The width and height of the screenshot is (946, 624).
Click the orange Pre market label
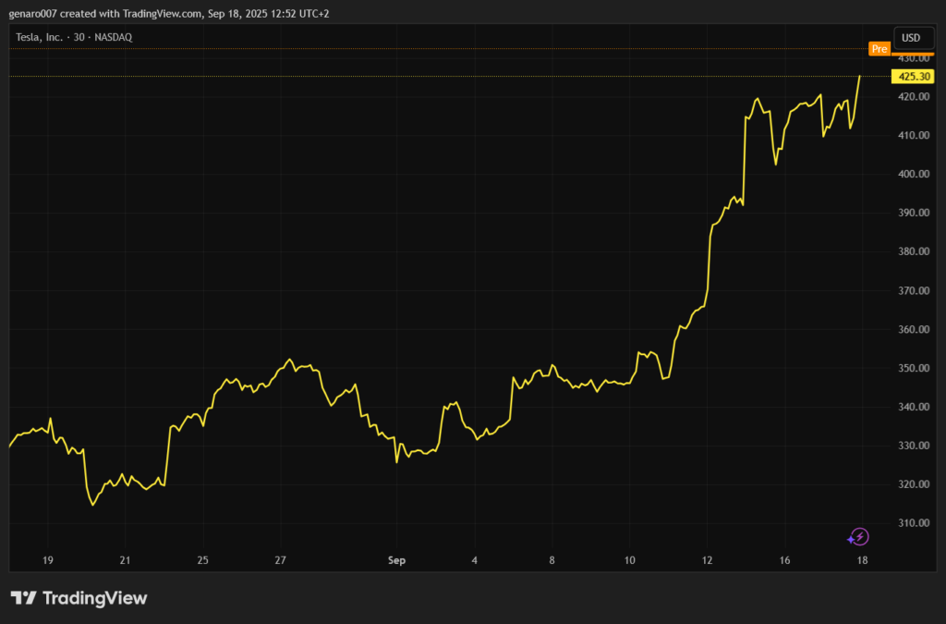[879, 48]
